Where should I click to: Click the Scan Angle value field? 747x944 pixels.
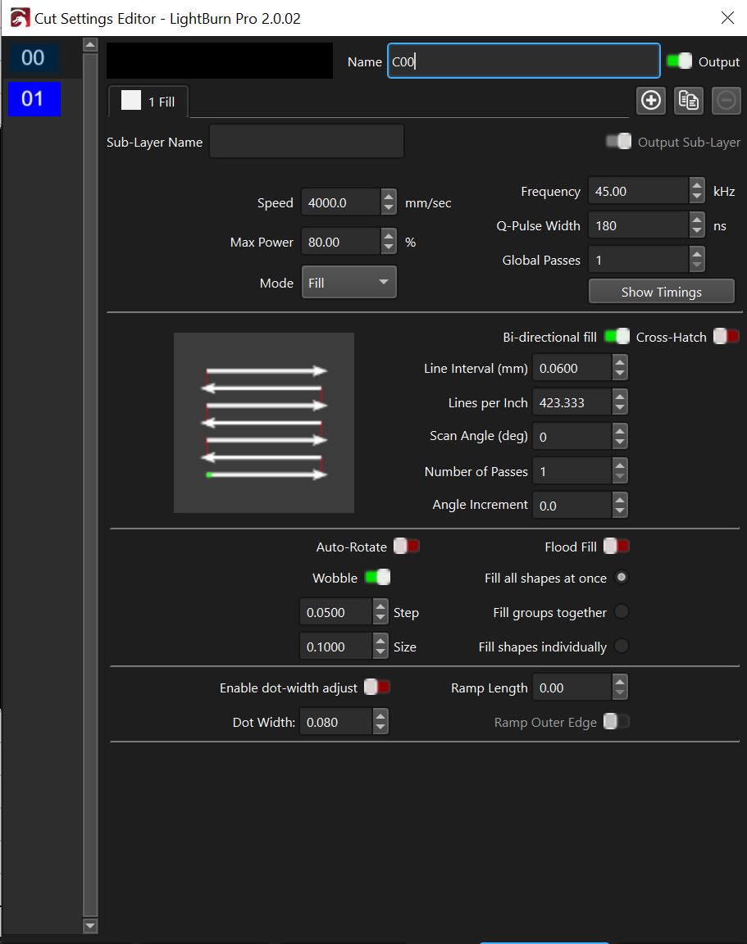click(572, 436)
